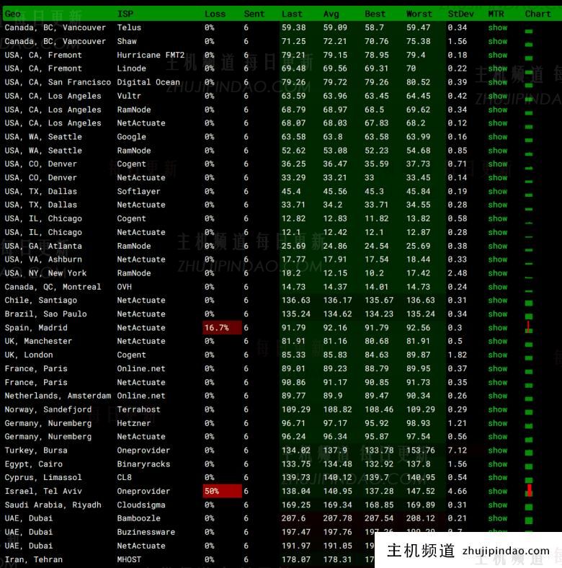Show MTR for Chicago Cogent row
This screenshot has width=562, height=568.
(498, 219)
